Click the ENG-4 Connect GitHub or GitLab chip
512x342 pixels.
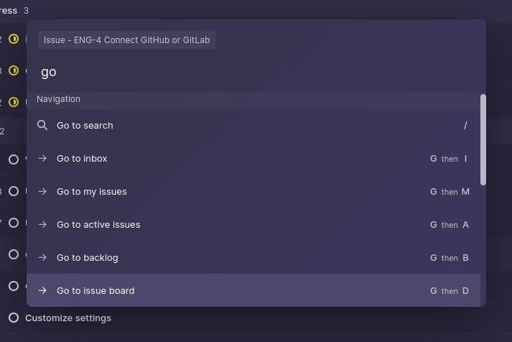[x=127, y=40]
